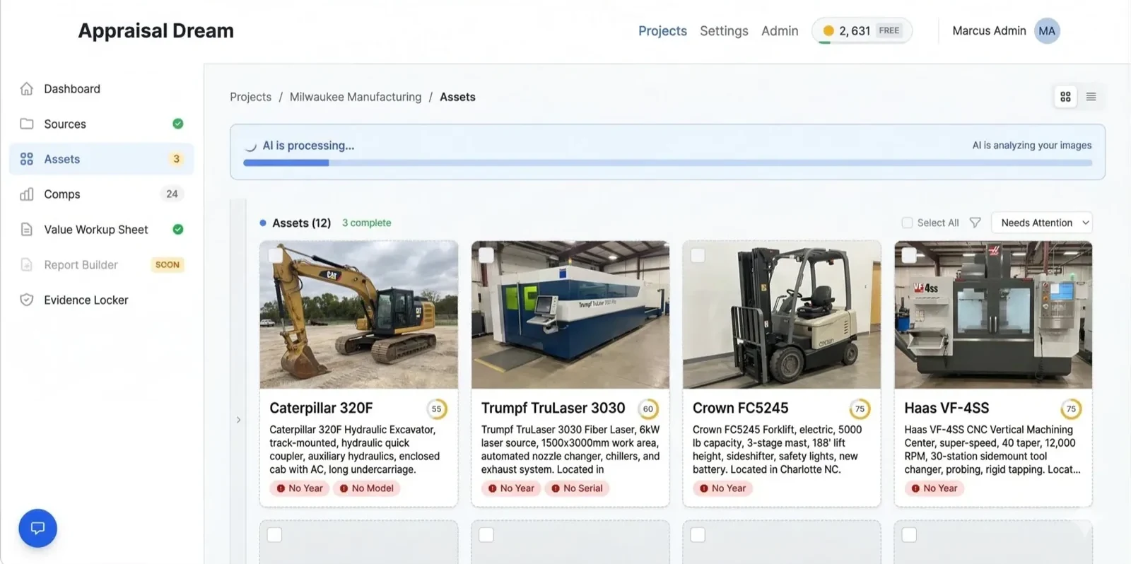Click the Trumpf TruLaser 3030 title

(553, 408)
